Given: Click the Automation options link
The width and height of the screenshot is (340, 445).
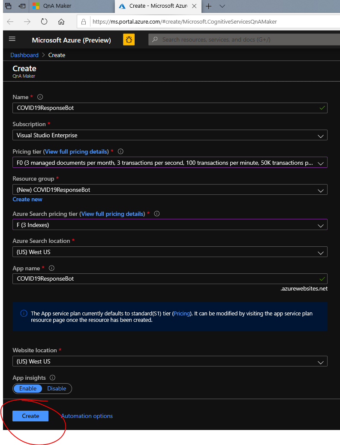Looking at the screenshot, I should pos(87,416).
